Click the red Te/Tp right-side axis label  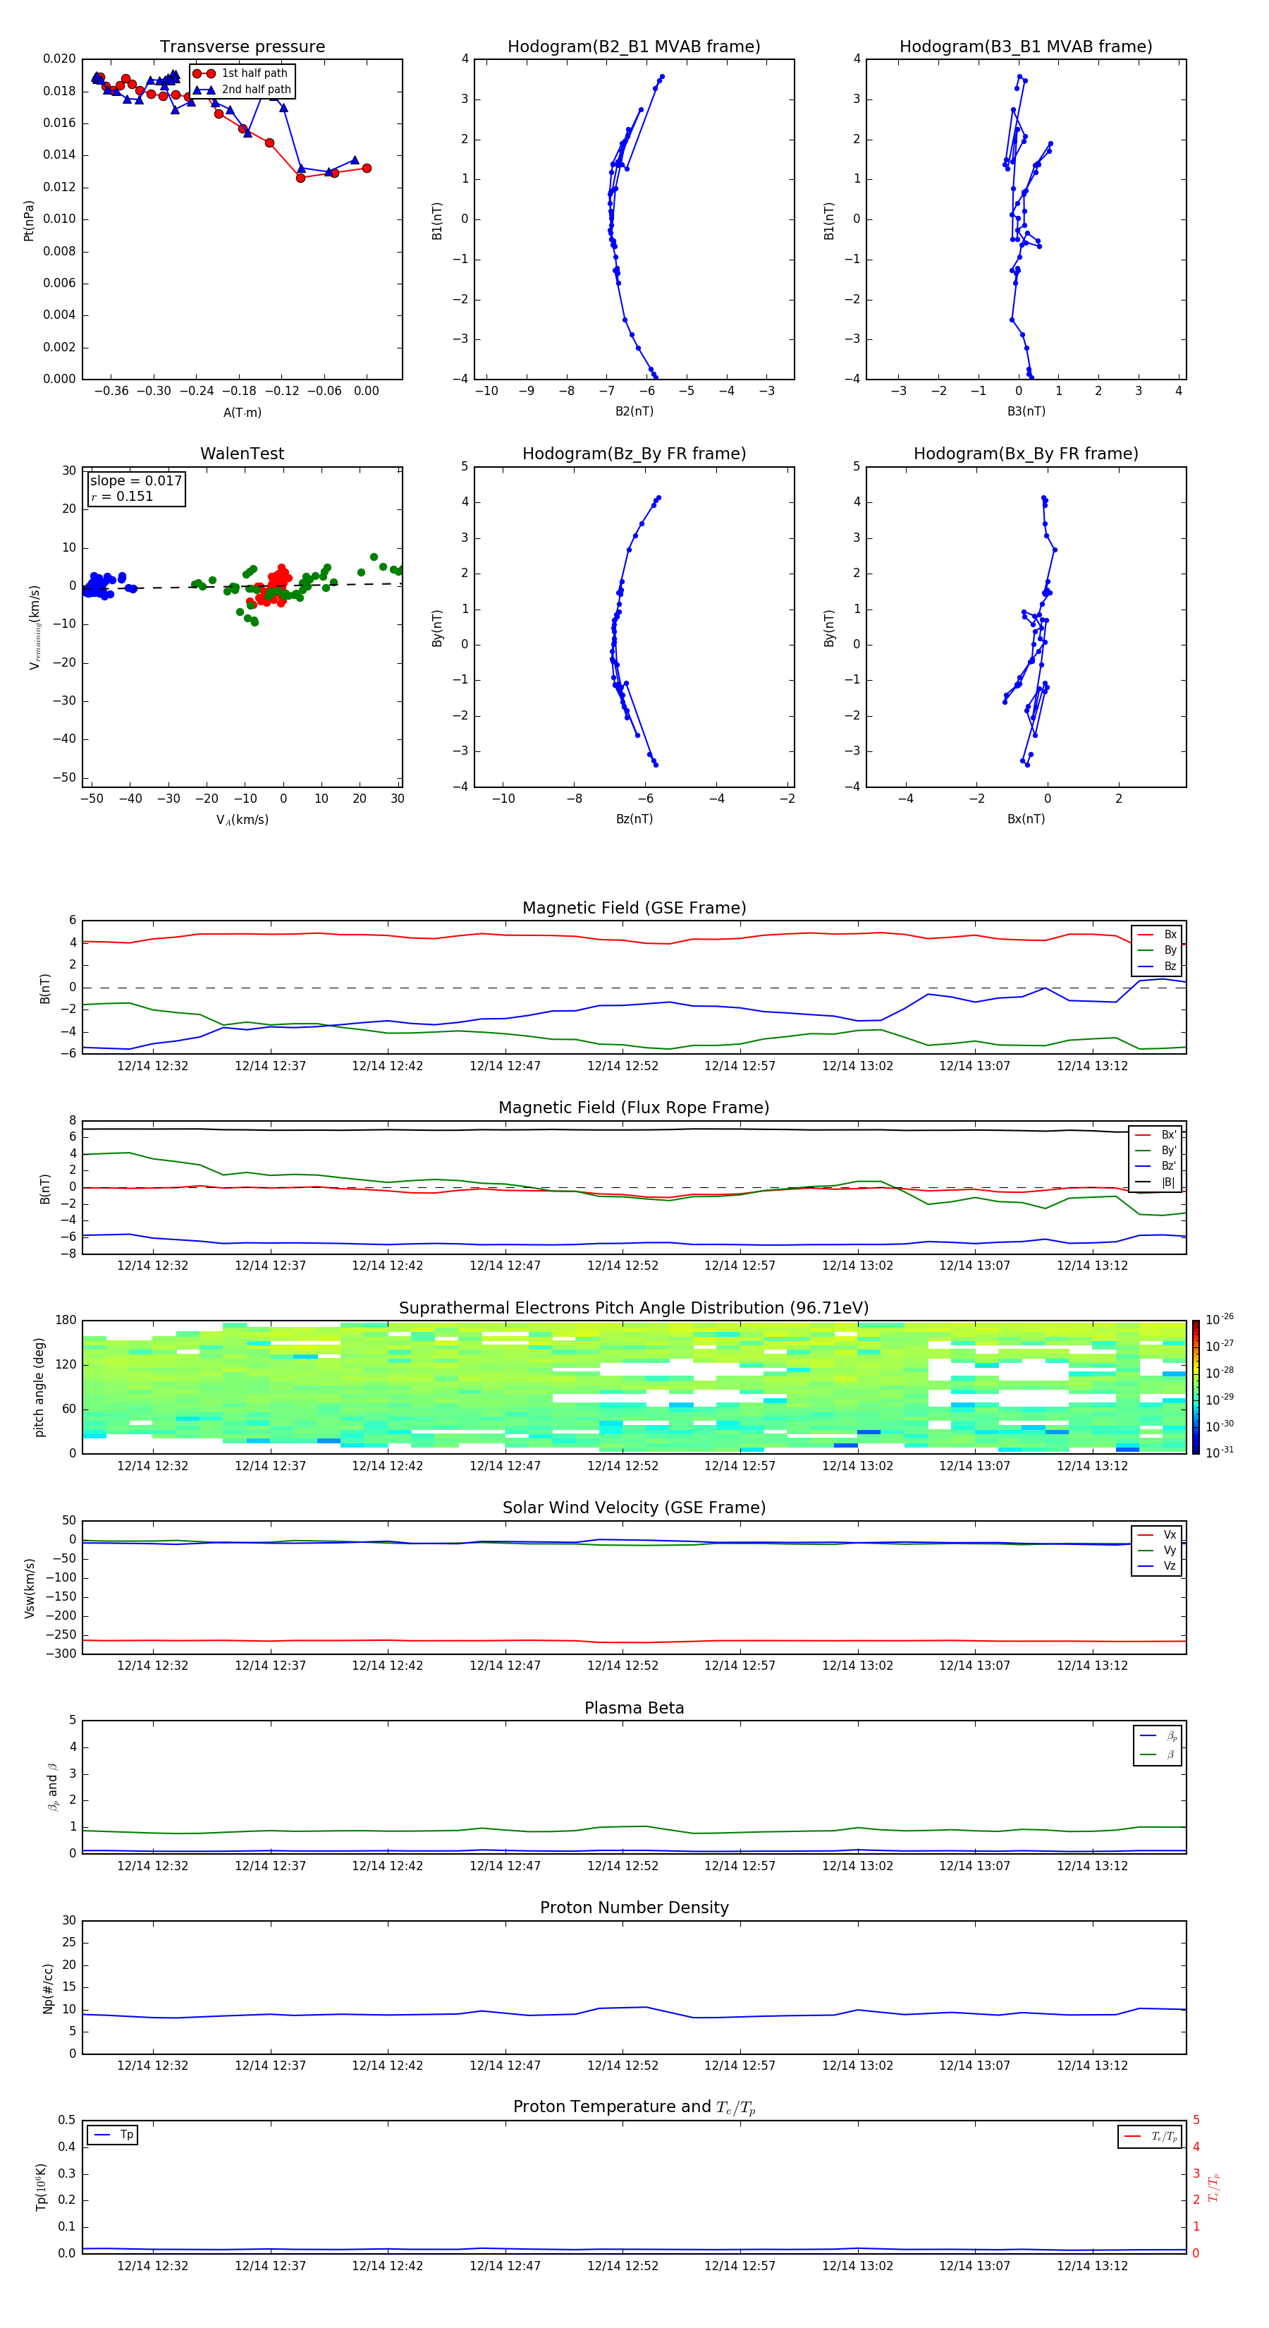pos(1213,2188)
